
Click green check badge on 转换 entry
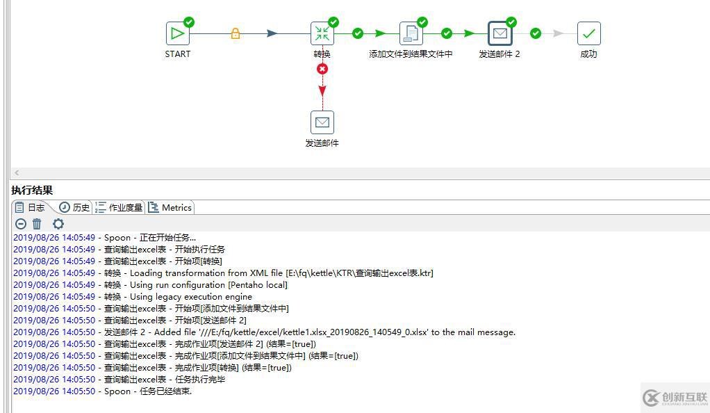tap(333, 22)
